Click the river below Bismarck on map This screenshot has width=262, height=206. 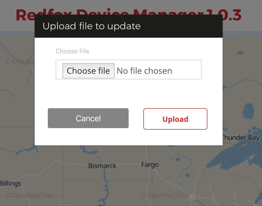tap(106, 185)
